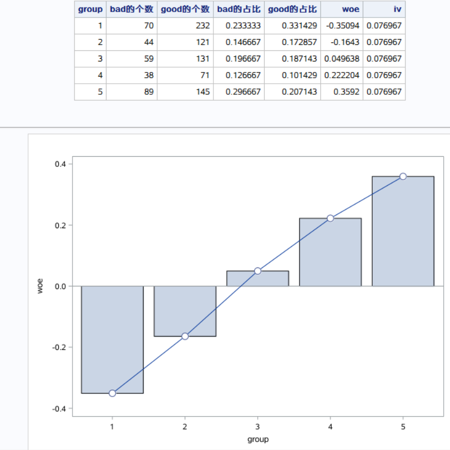Click the circle marker for group 1
The width and height of the screenshot is (450, 450).
tap(112, 393)
